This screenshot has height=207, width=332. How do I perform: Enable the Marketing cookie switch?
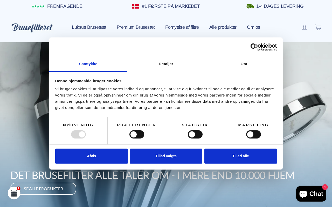[x=253, y=134]
